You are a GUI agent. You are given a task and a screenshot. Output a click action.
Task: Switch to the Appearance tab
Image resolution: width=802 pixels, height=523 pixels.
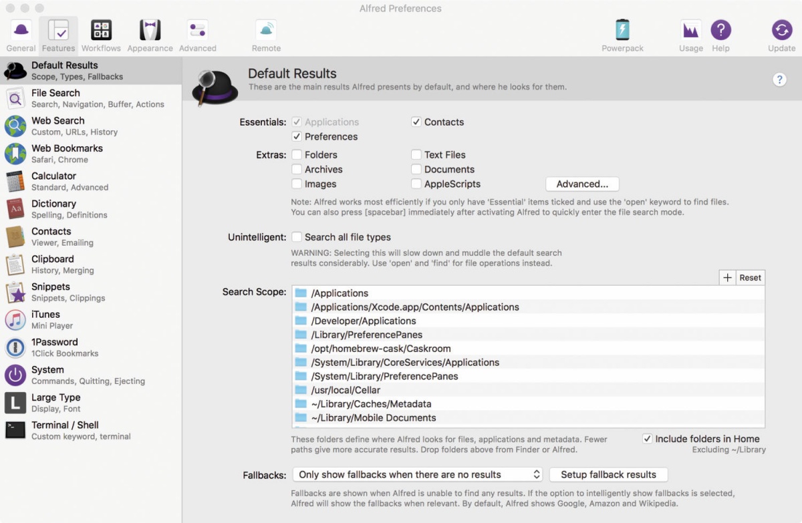tap(150, 35)
